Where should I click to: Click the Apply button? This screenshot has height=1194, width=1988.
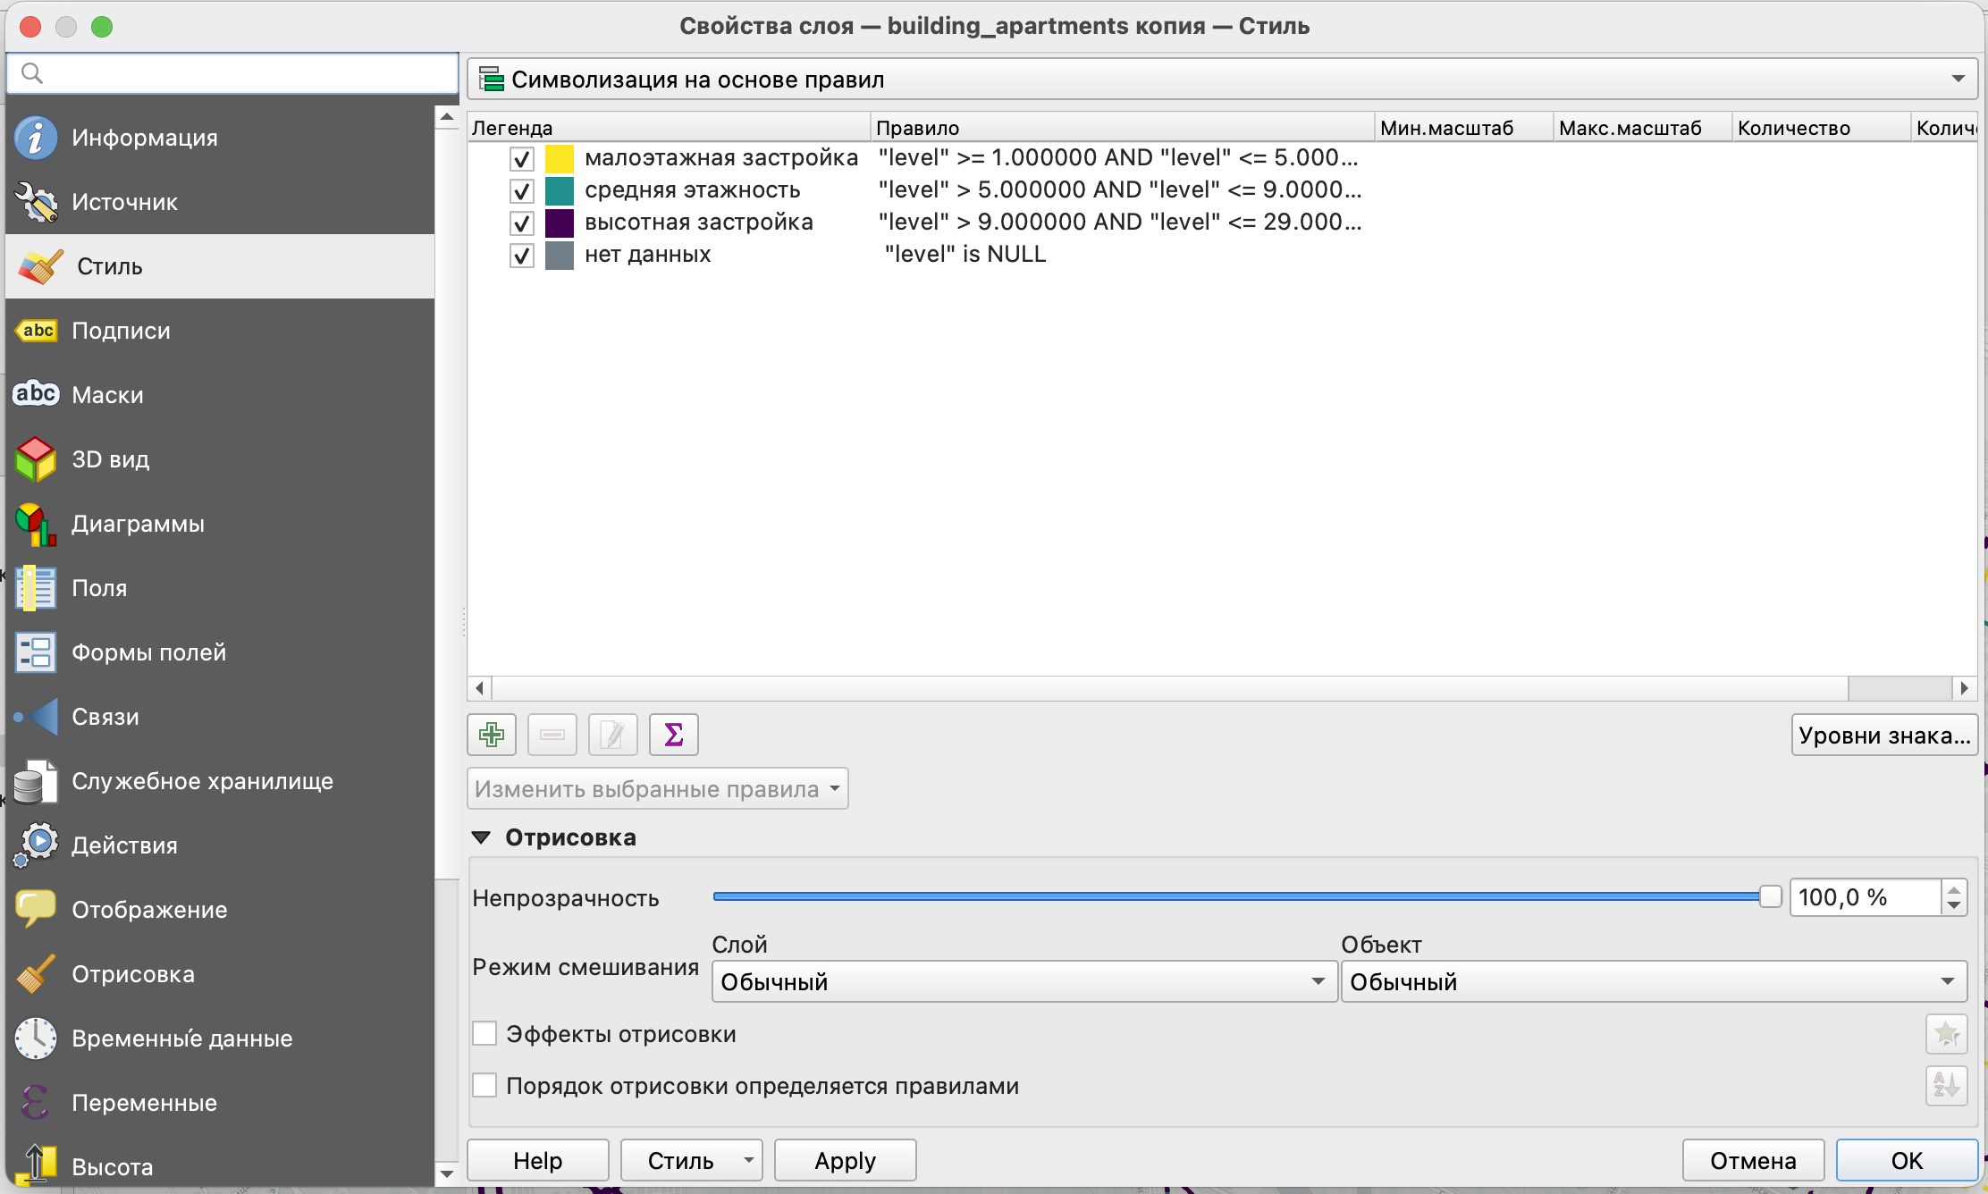pos(845,1161)
